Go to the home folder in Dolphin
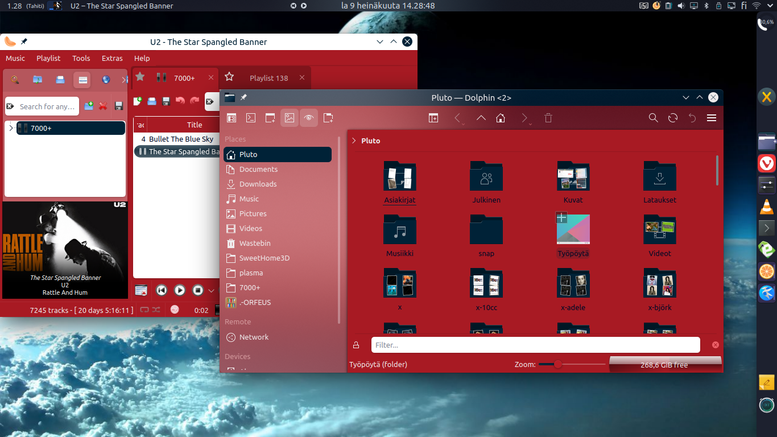This screenshot has height=437, width=777. (x=501, y=118)
